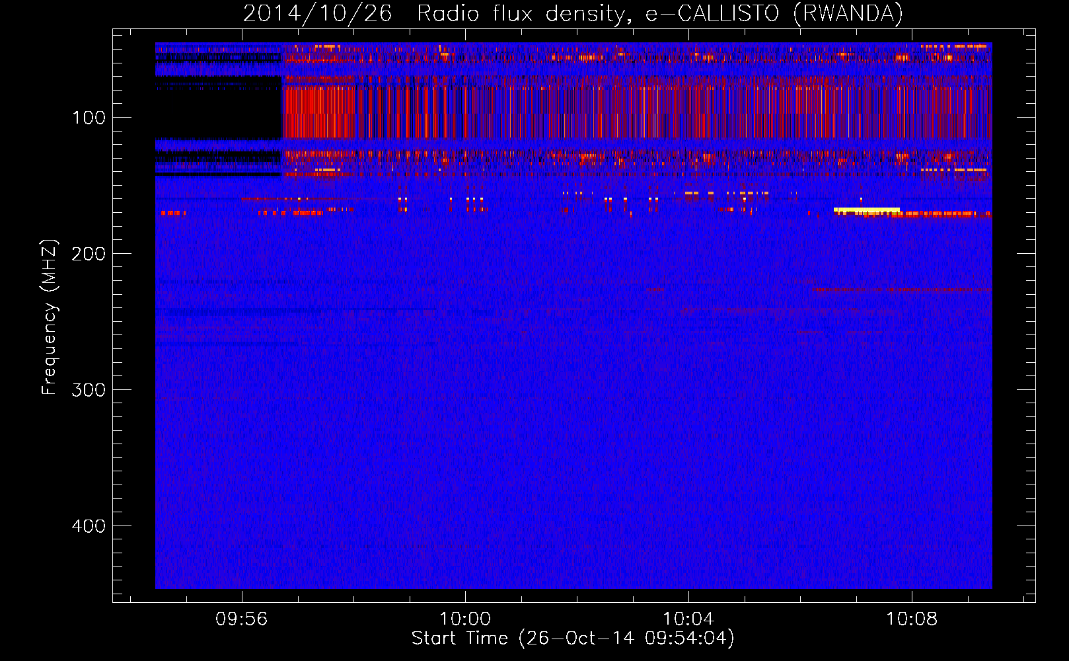Click the bright yellow emission streak near 10:07

tap(866, 211)
